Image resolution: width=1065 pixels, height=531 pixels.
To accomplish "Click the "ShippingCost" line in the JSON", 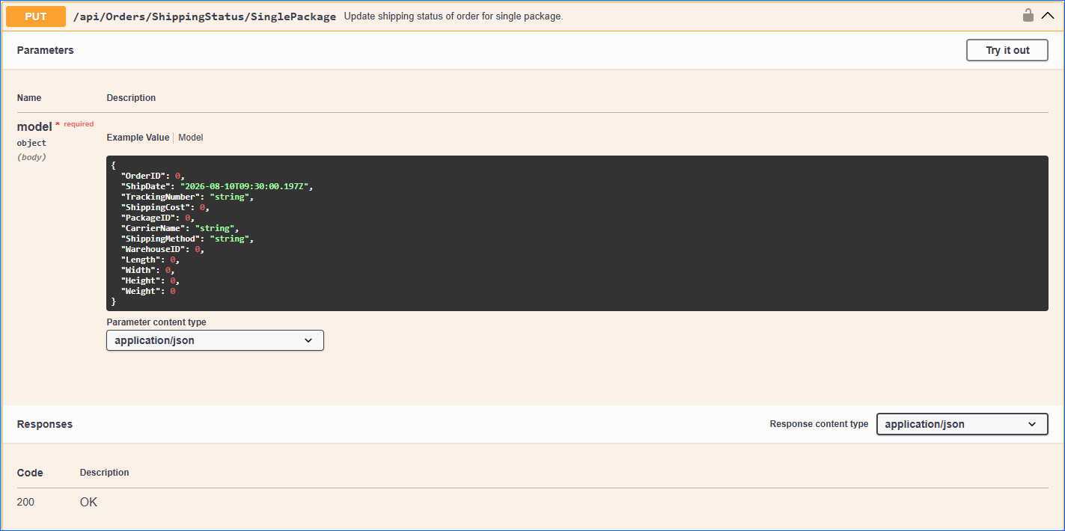I will coord(165,207).
